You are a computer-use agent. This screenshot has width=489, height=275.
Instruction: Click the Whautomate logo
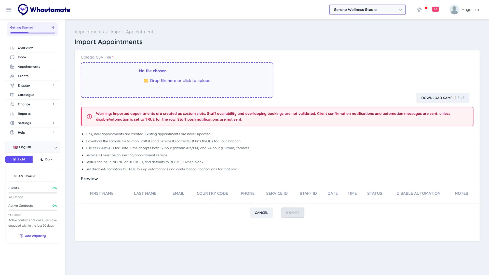coord(44,10)
